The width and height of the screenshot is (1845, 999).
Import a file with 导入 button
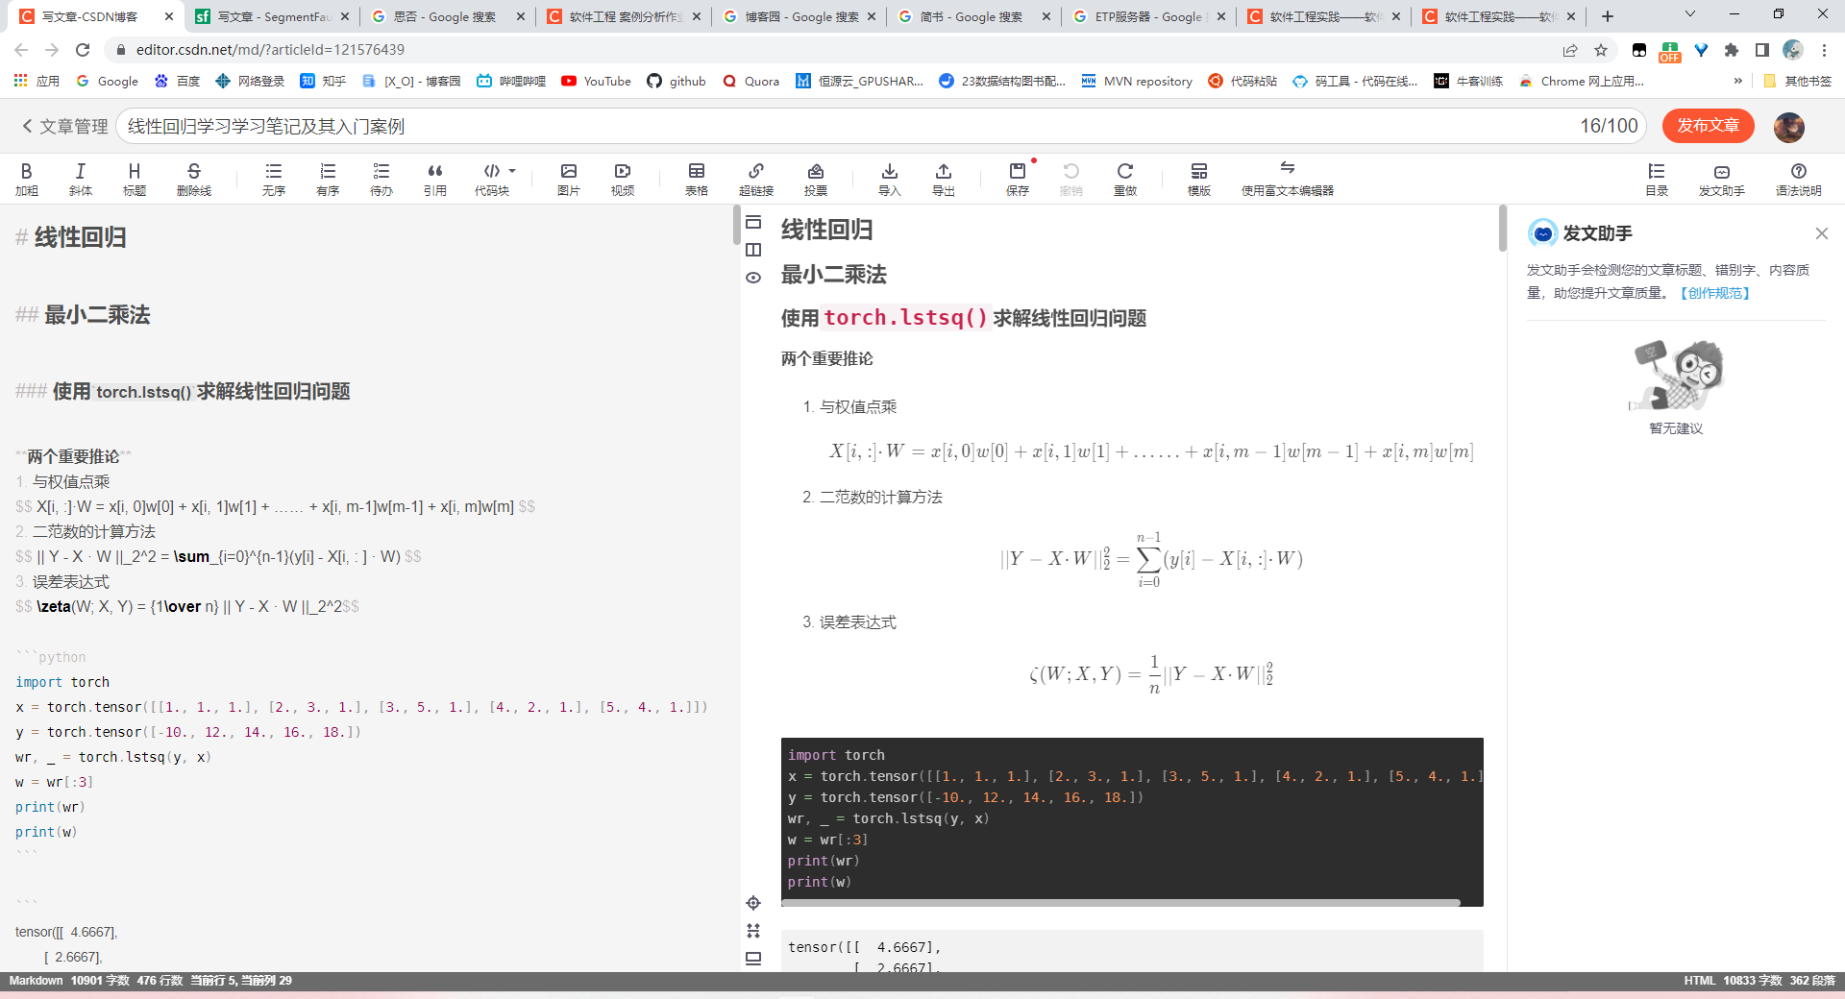click(x=890, y=179)
